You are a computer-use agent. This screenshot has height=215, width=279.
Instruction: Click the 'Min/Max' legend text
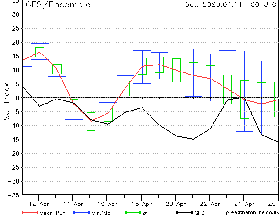tap(103, 213)
